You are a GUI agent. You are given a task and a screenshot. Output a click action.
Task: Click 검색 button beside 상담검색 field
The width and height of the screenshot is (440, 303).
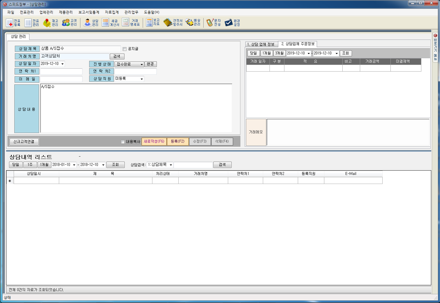[222, 165]
